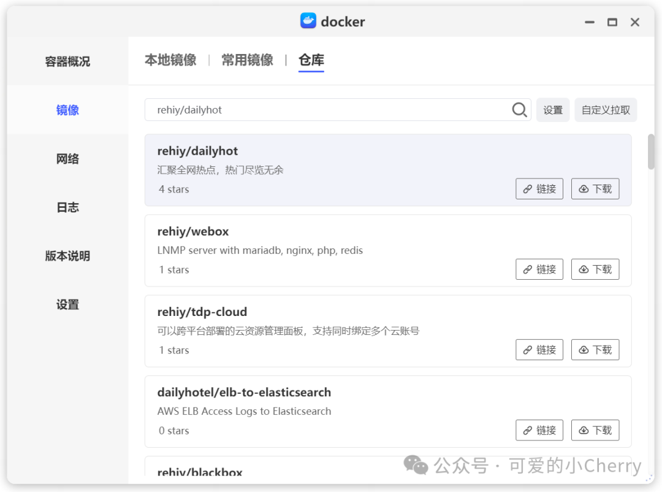
Task: Click 下载 for rehiy/dailyhot
Action: pyautogui.click(x=595, y=189)
